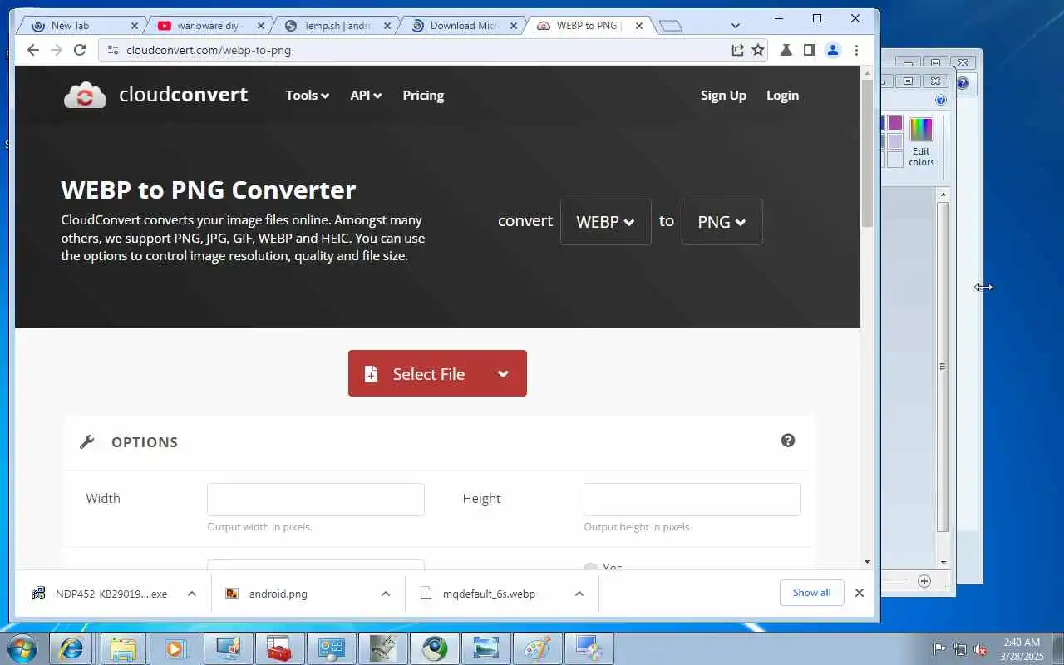Click the red Select File button
The height and width of the screenshot is (665, 1064).
point(437,373)
